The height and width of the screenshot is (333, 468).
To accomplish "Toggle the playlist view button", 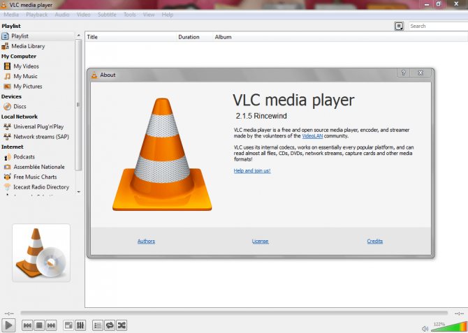I will 98,325.
